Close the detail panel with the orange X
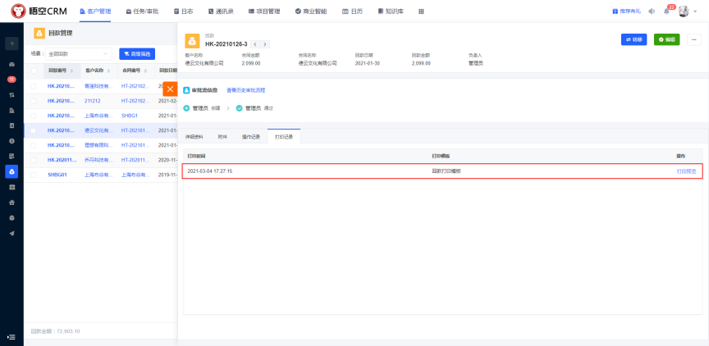This screenshot has height=346, width=709. [x=170, y=89]
